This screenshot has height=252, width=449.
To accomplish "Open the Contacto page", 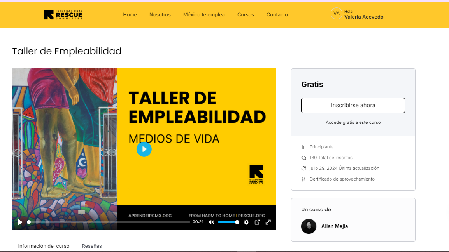I will (277, 15).
